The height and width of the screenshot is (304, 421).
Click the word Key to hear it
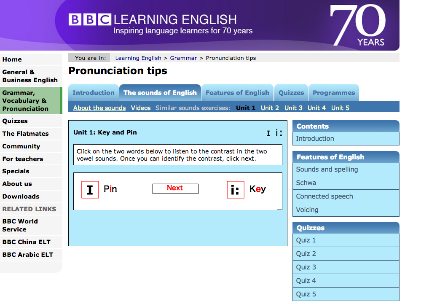[257, 189]
